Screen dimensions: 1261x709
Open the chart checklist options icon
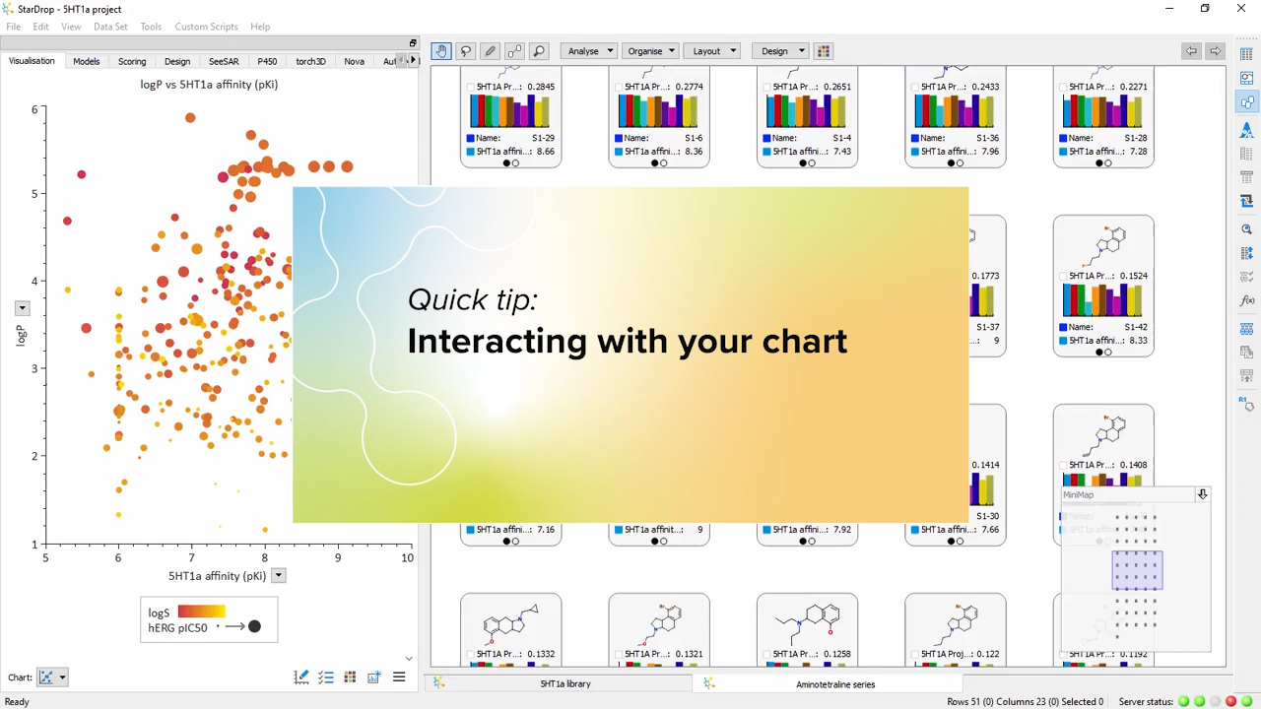[x=326, y=677]
